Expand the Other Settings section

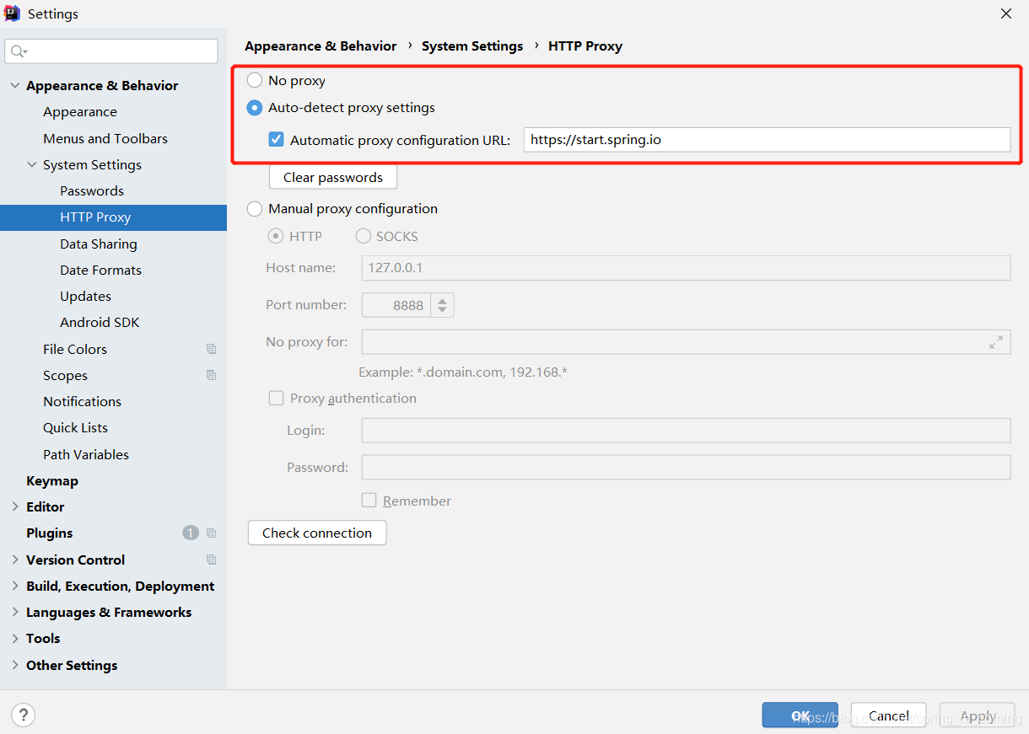14,665
